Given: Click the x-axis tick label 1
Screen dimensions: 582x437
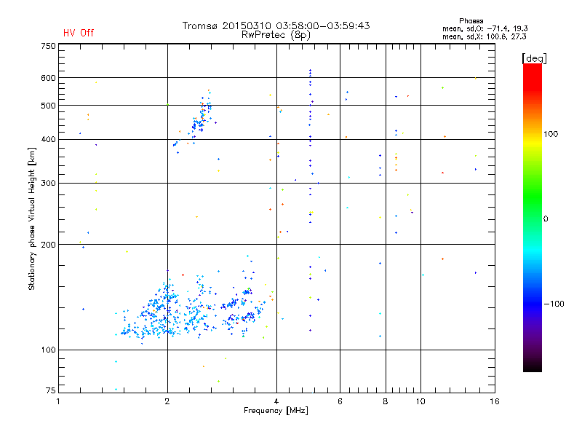Looking at the screenshot, I should point(58,401).
